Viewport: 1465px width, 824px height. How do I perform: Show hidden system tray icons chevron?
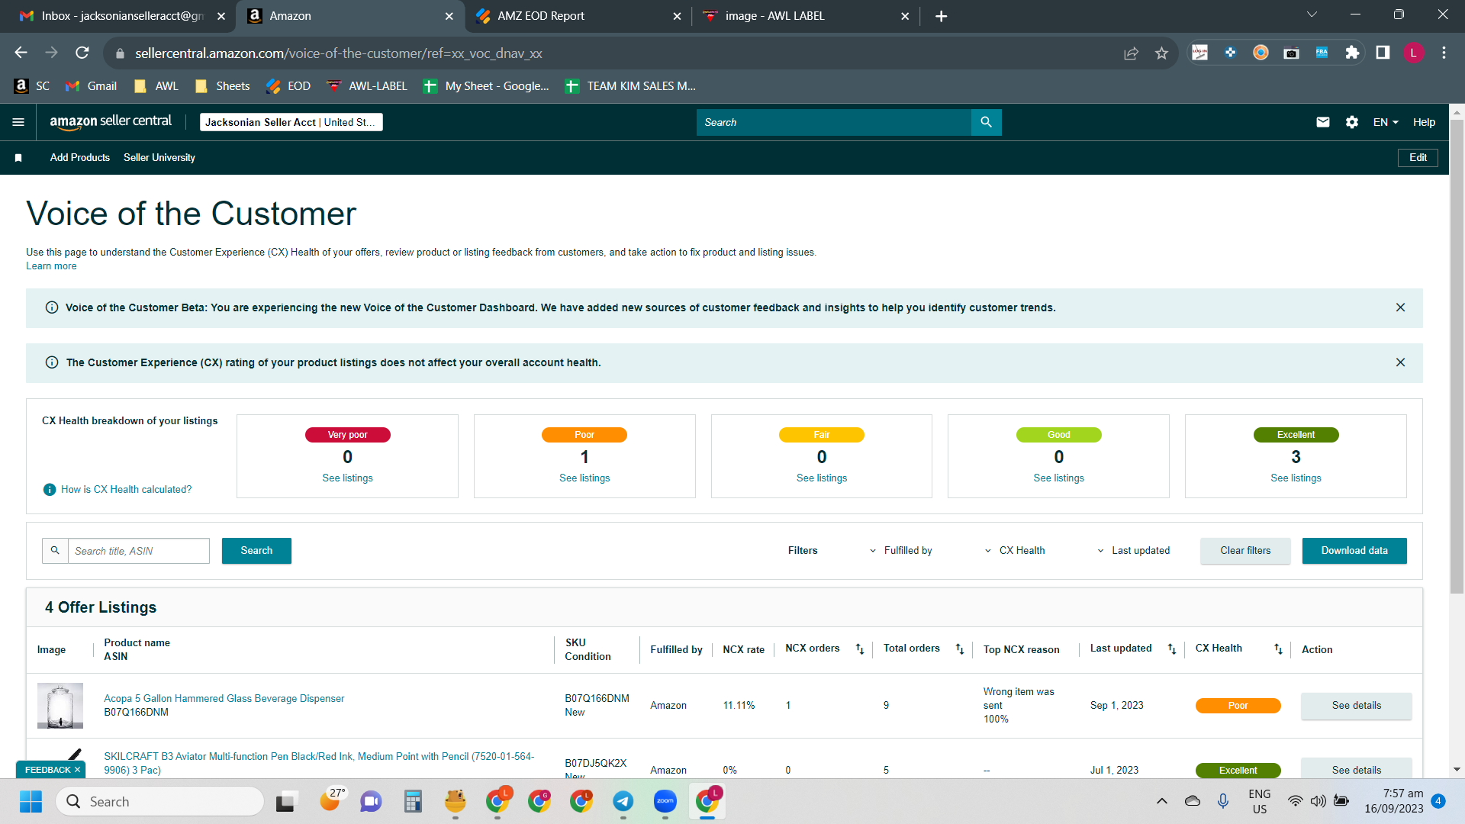(1162, 801)
